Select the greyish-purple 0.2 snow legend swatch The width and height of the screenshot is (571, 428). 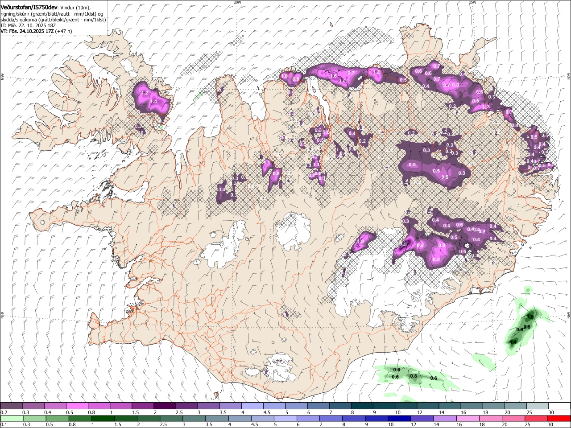click(x=11, y=406)
